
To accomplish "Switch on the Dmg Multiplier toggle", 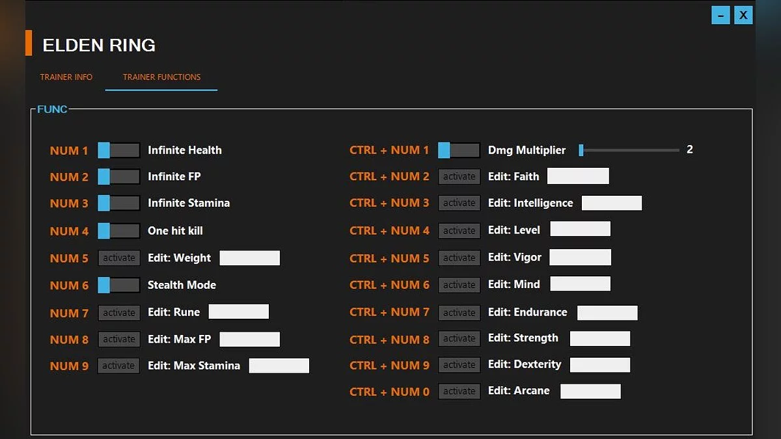I will (x=459, y=150).
